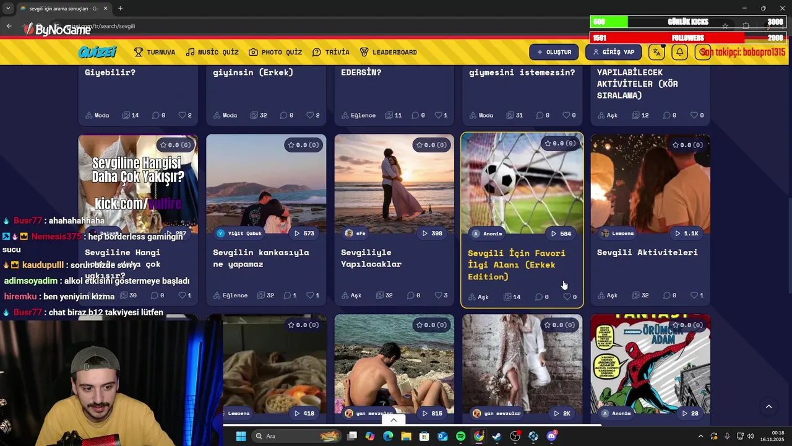Open Spotify from the taskbar
This screenshot has height=446, width=792.
point(461,436)
